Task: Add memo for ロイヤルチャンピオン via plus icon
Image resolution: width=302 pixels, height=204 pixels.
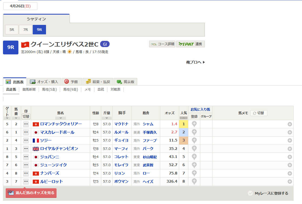Action: point(290,149)
